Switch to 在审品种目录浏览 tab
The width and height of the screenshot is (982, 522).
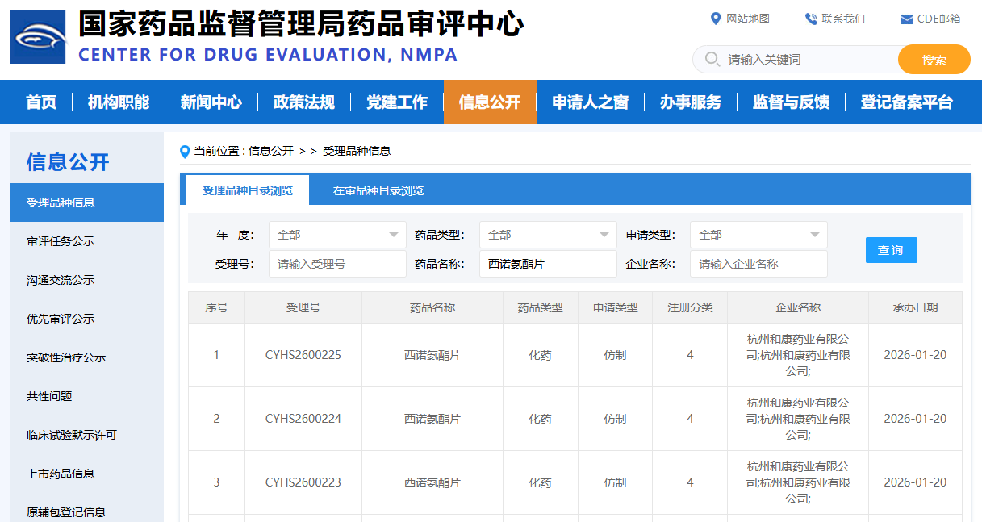coord(378,190)
